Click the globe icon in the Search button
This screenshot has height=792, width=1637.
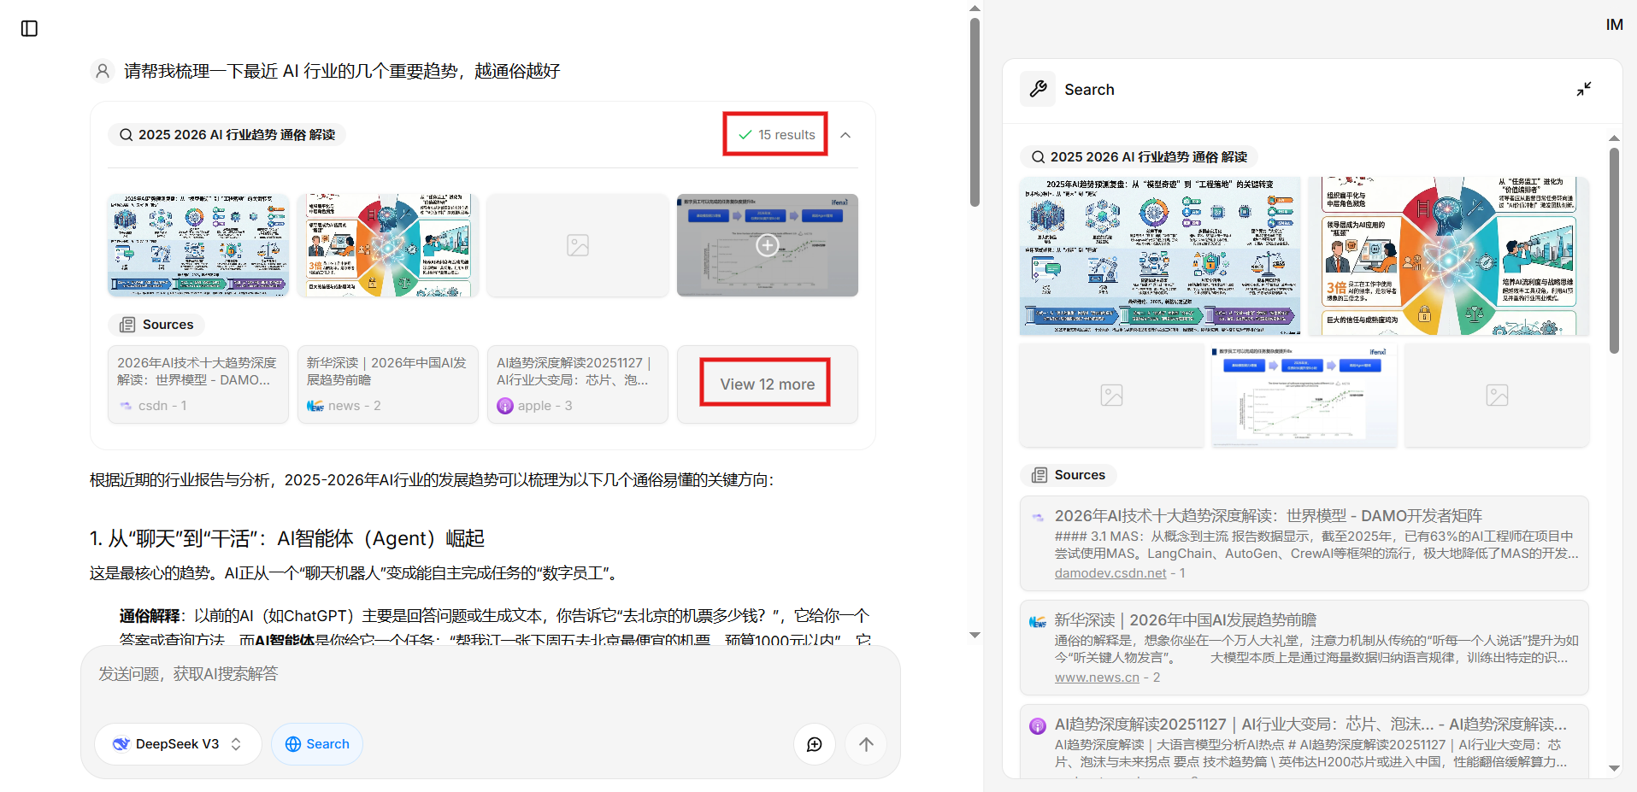[293, 744]
